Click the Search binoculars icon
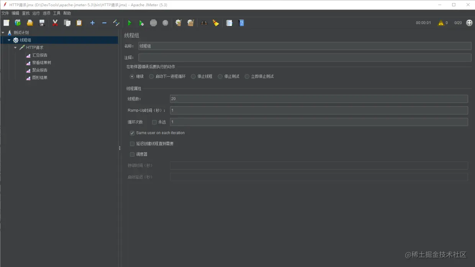The width and height of the screenshot is (475, 267). [204, 23]
